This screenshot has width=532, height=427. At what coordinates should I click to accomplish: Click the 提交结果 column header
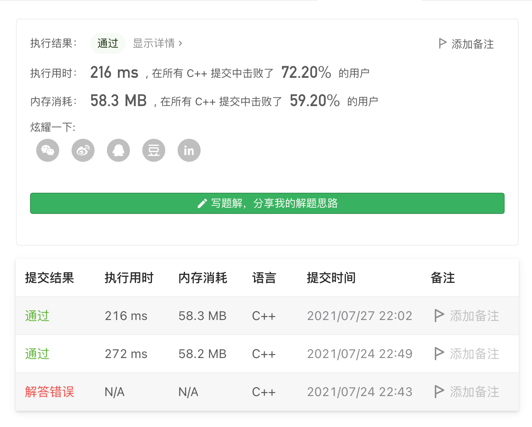(49, 278)
